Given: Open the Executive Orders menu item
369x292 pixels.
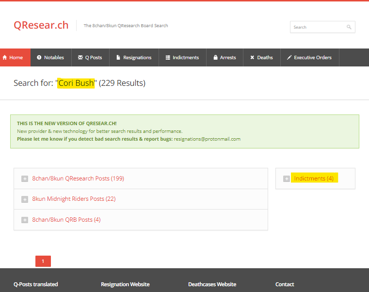Looking at the screenshot, I should point(310,57).
